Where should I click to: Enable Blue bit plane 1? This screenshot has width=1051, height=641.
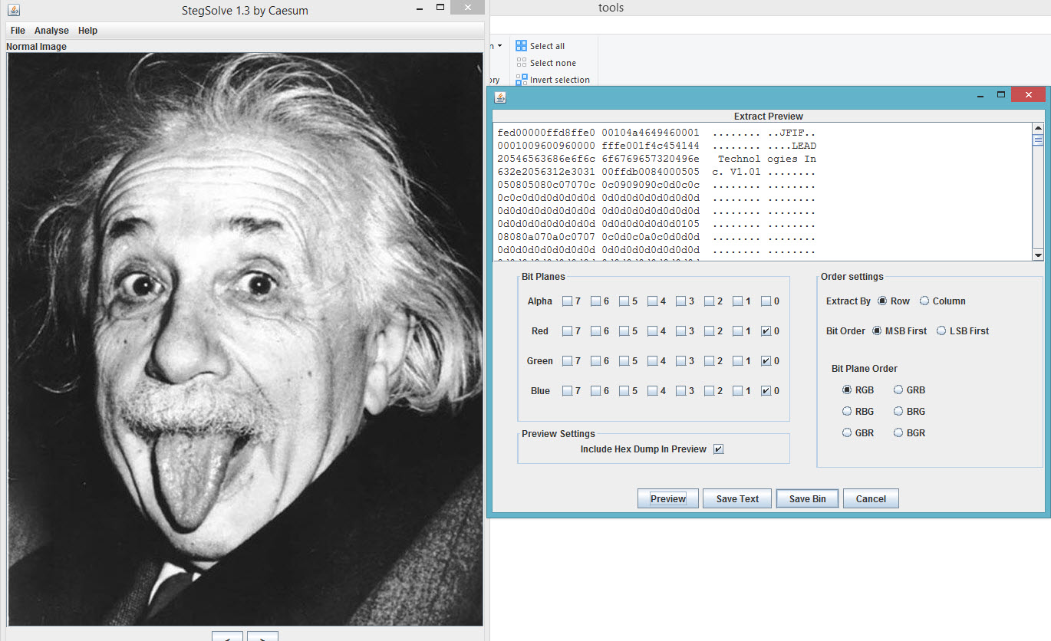(x=737, y=391)
